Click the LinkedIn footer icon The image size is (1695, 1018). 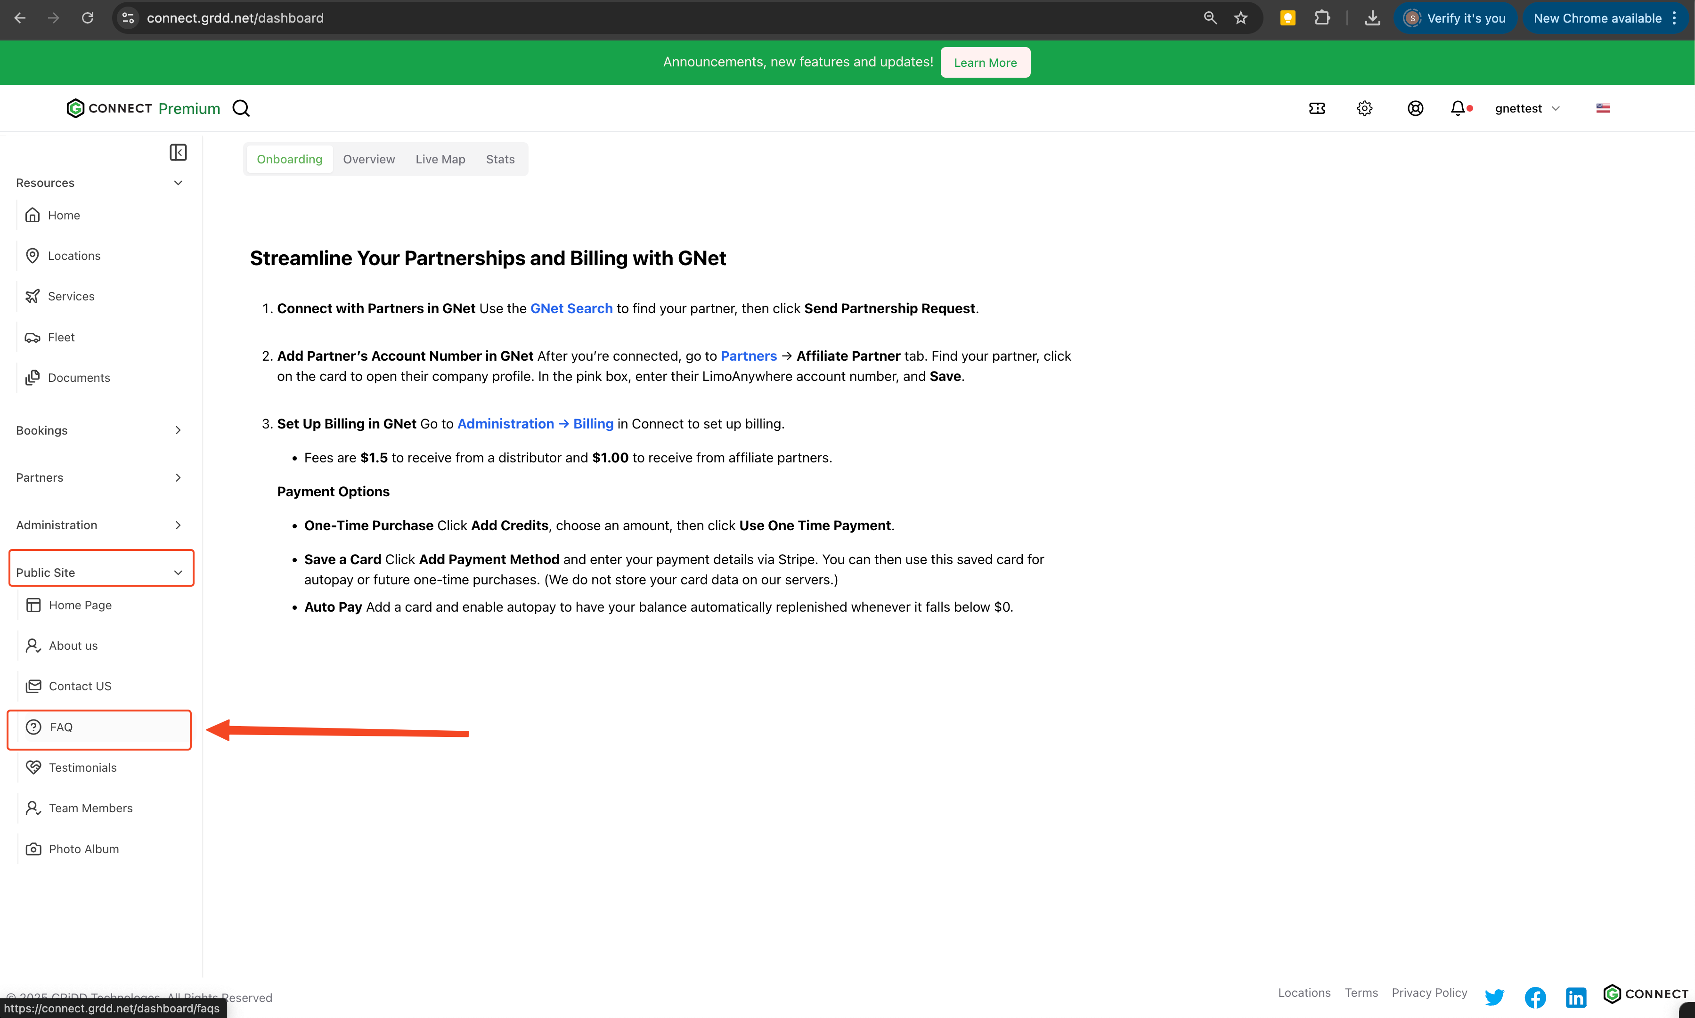pyautogui.click(x=1576, y=997)
